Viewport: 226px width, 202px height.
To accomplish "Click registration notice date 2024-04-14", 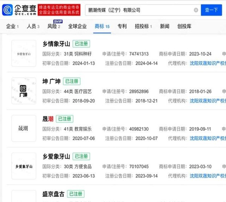I will click(x=147, y=63).
